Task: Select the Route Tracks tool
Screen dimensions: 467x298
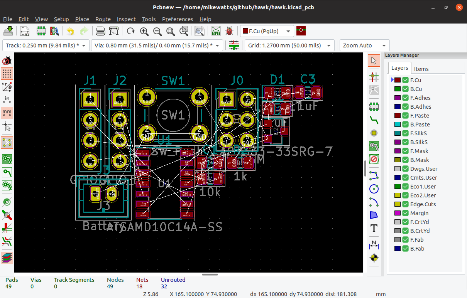Action: click(x=374, y=120)
